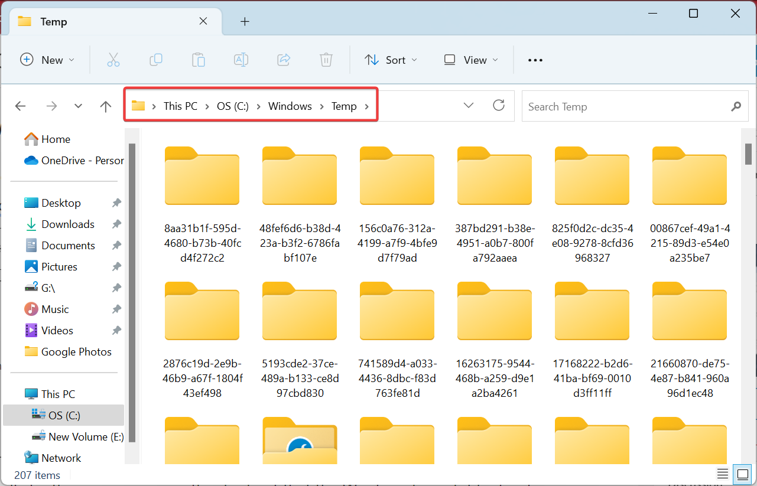Click the Rename icon in toolbar

pyautogui.click(x=241, y=60)
